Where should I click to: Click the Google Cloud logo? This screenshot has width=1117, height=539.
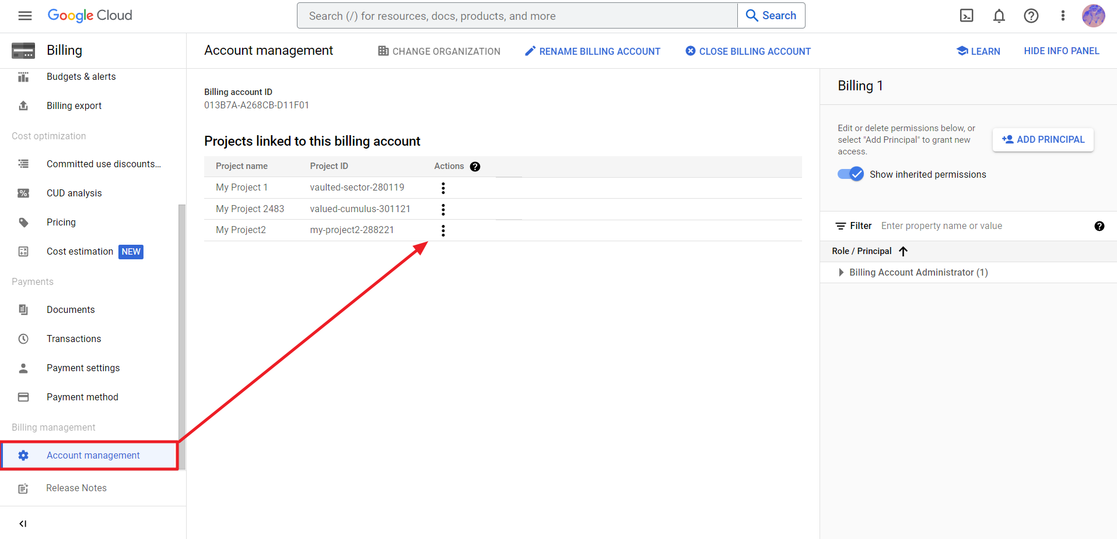pyautogui.click(x=90, y=16)
